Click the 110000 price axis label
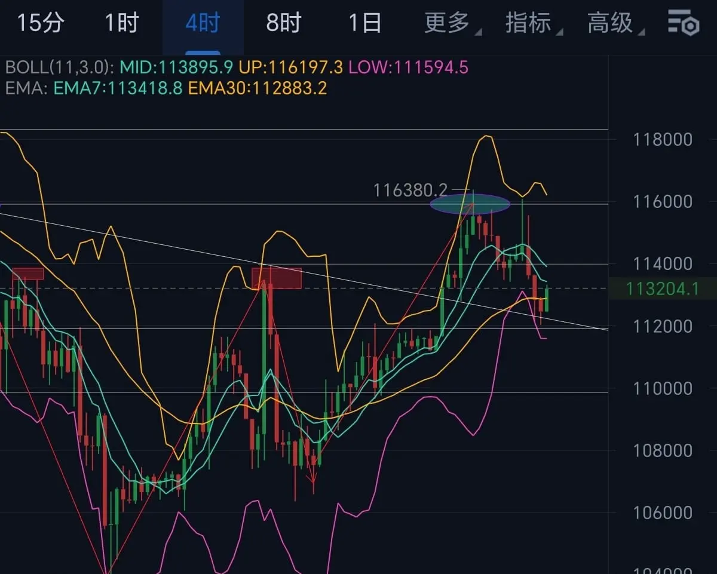The image size is (717, 574). coord(663,388)
